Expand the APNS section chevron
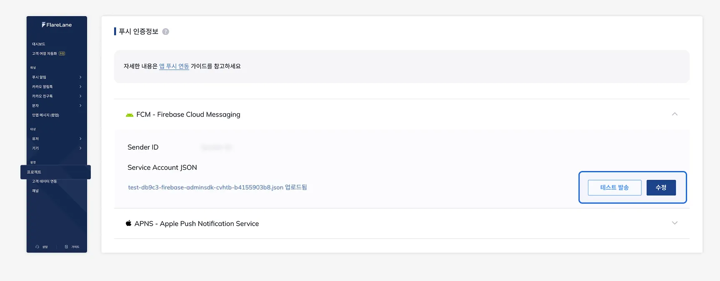The width and height of the screenshot is (720, 281). point(675,223)
